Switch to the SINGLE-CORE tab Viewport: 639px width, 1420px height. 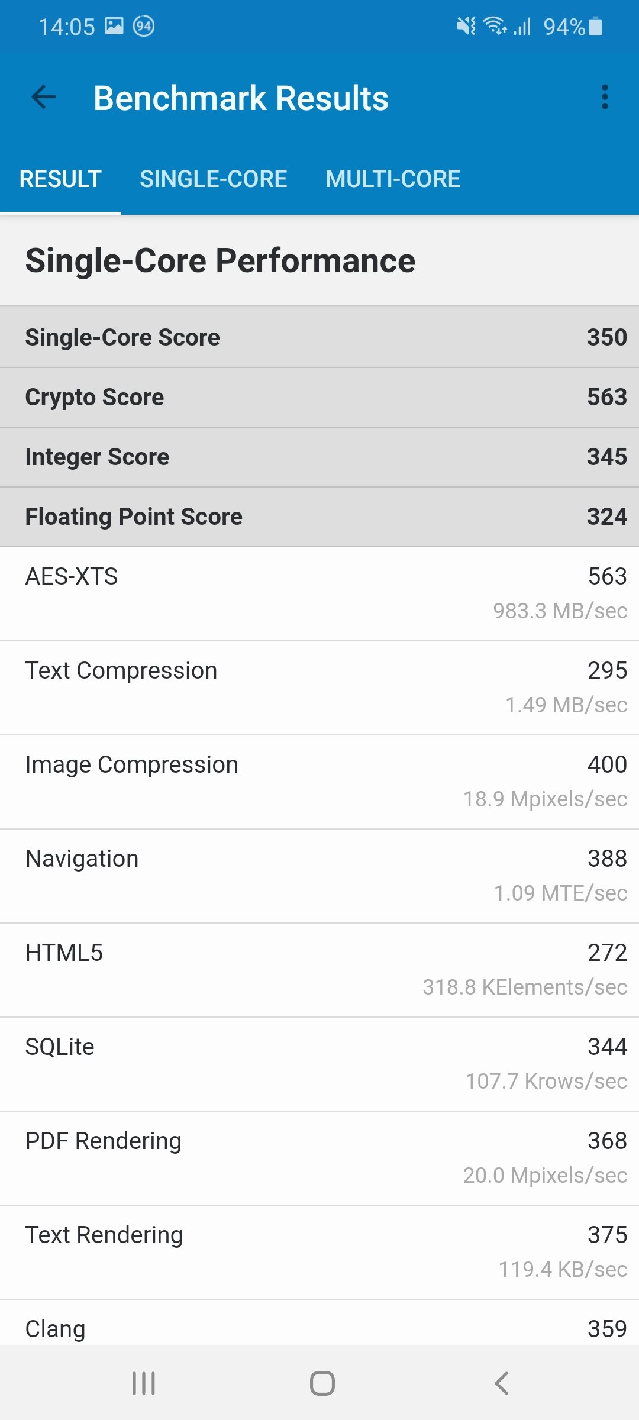(x=214, y=179)
